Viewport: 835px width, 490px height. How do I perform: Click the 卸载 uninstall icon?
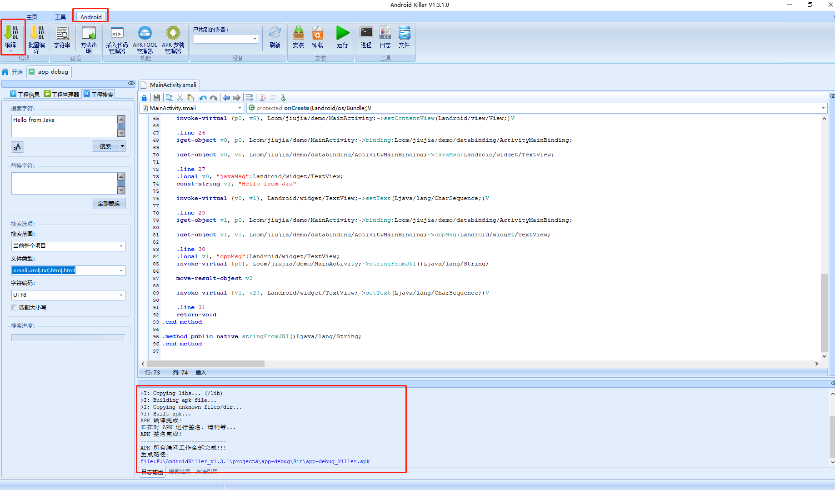(317, 37)
